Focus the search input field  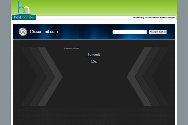click(129, 32)
